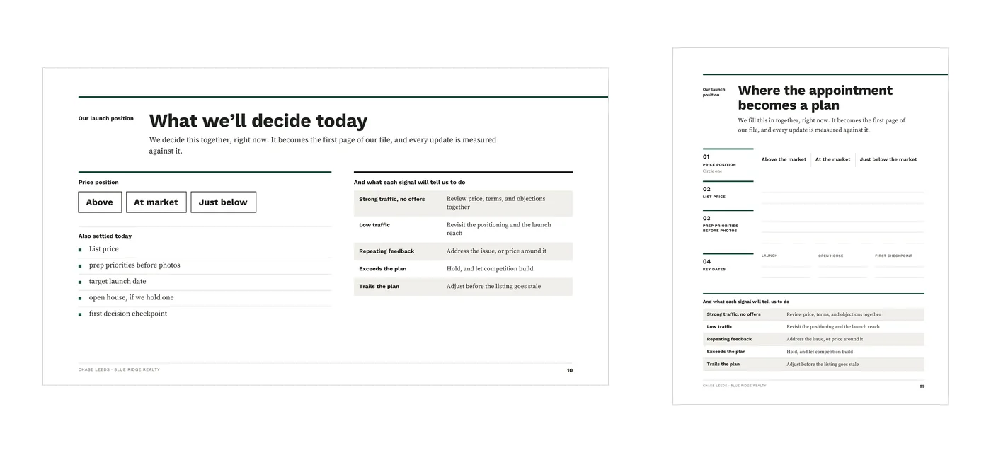
Task: Click "Strong traffic, no offers" on slide 10
Action: coord(391,200)
